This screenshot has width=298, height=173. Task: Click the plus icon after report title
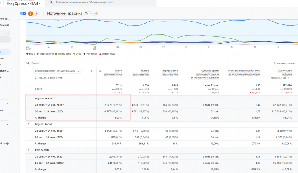tap(97, 14)
